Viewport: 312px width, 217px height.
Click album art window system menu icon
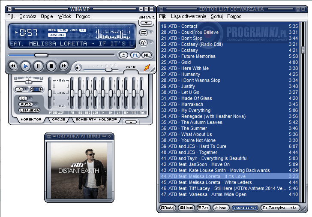click(x=49, y=136)
